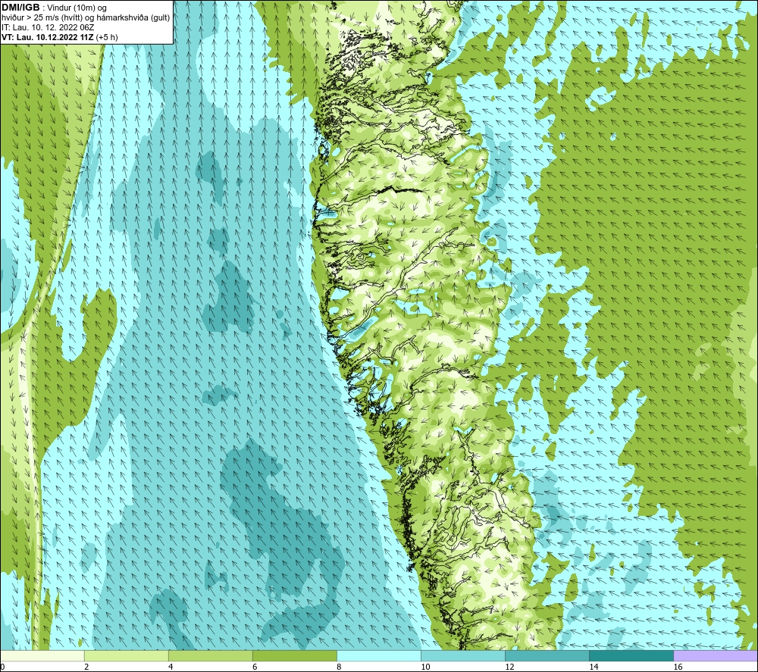This screenshot has height=672, width=758.
Task: Click the legend scale label '4'
Action: [x=171, y=667]
